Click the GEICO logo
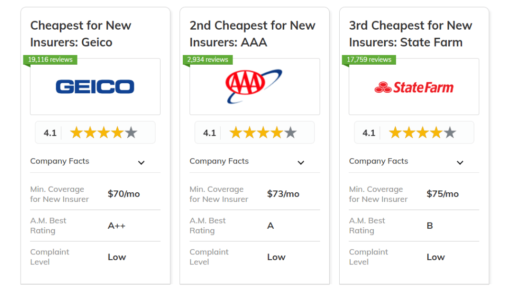 coord(95,87)
